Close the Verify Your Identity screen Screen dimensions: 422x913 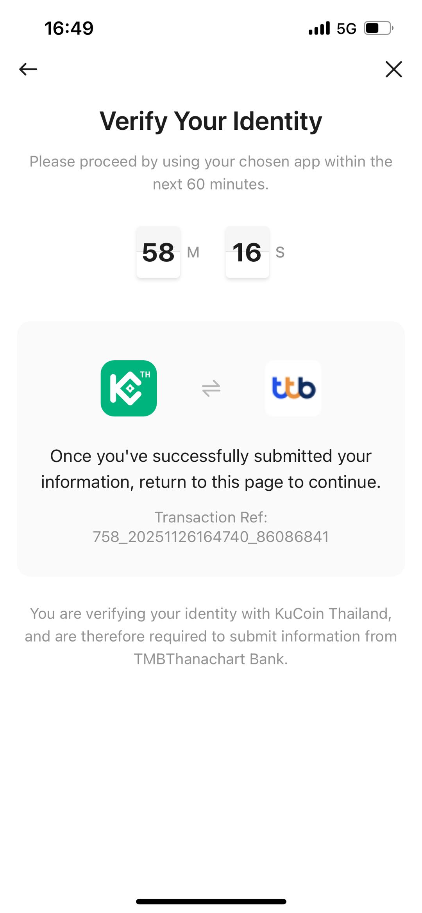(x=393, y=69)
